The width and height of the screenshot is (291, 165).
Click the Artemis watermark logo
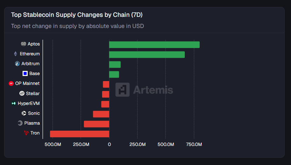tap(122, 90)
